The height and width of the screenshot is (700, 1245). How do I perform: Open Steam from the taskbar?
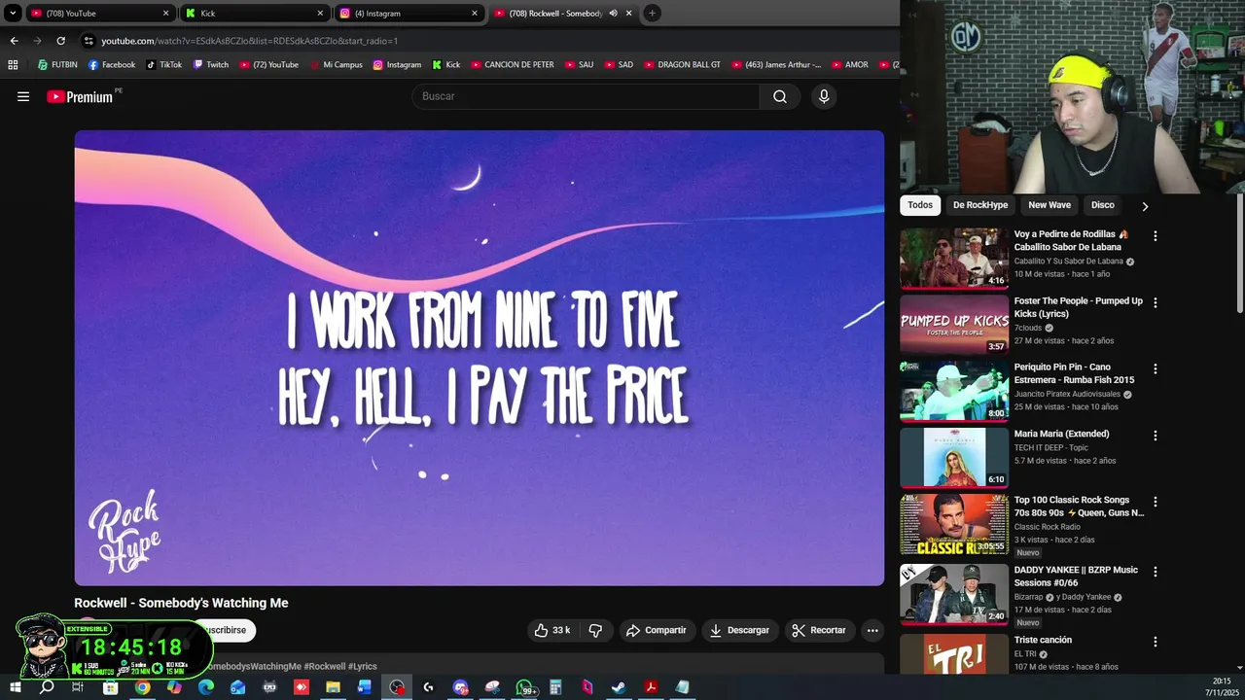619,687
